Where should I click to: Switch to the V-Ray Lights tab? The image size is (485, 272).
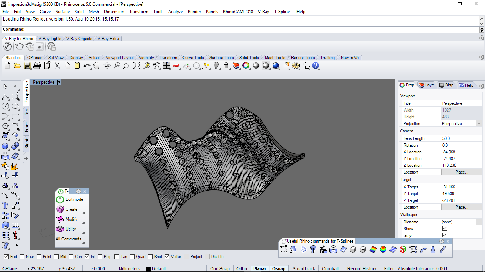click(50, 39)
